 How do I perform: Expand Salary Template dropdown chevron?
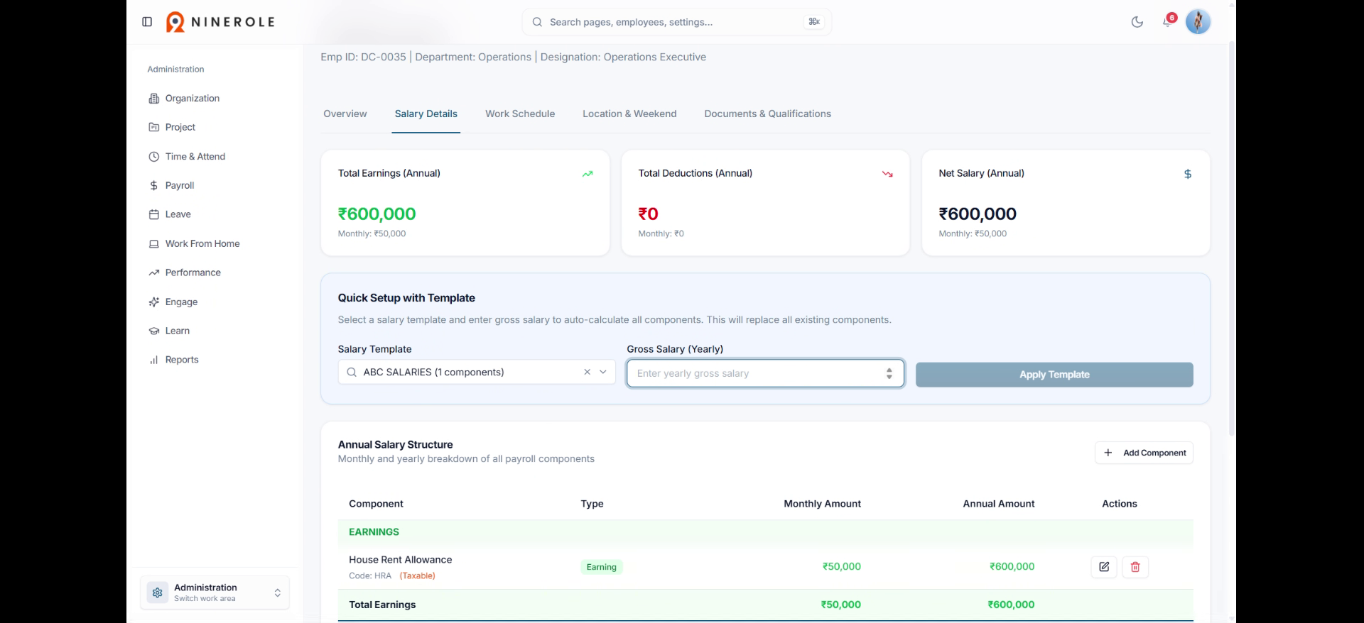point(603,372)
